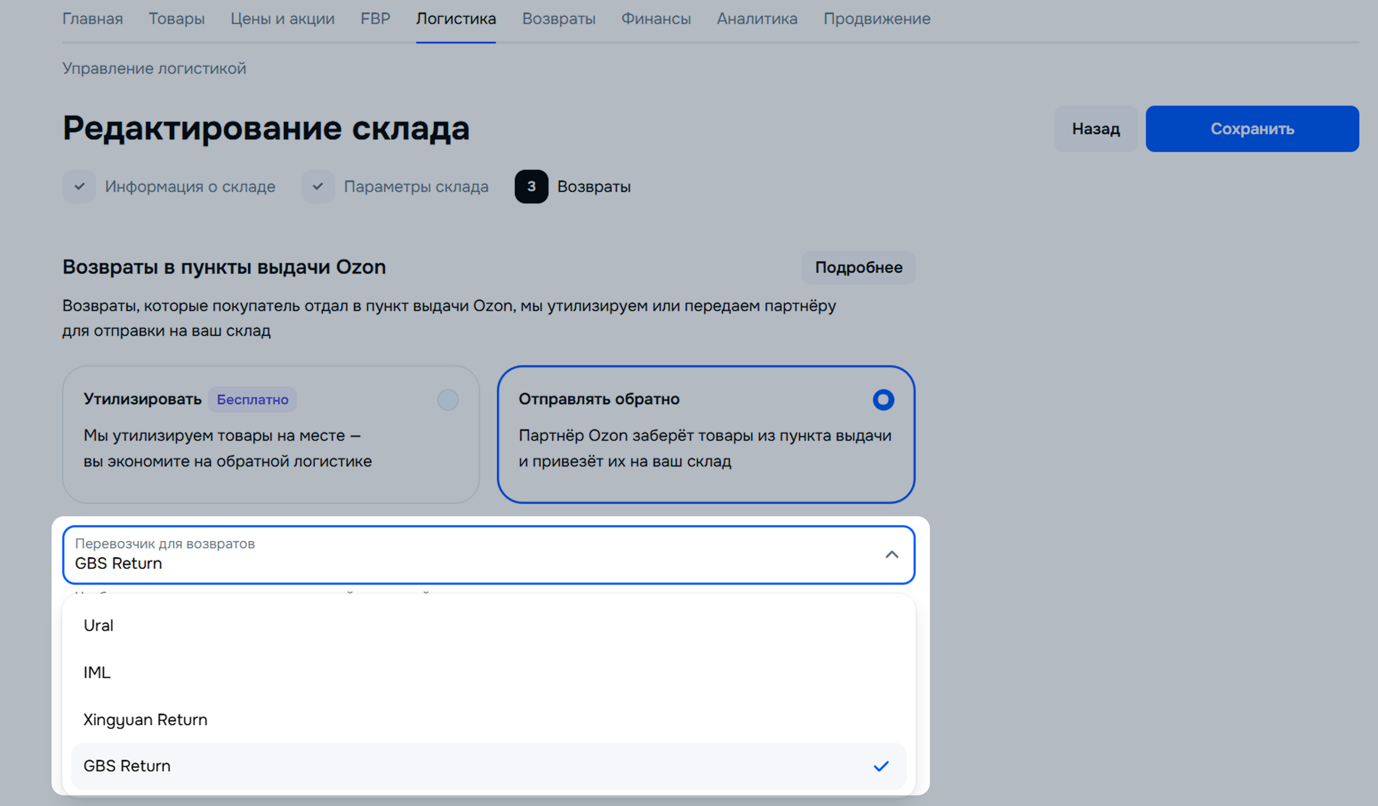Select GBS Return in the dropdown list
This screenshot has width=1378, height=806.
[127, 766]
